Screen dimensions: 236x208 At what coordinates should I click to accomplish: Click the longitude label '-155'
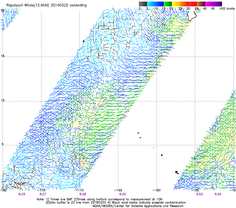click(195, 190)
